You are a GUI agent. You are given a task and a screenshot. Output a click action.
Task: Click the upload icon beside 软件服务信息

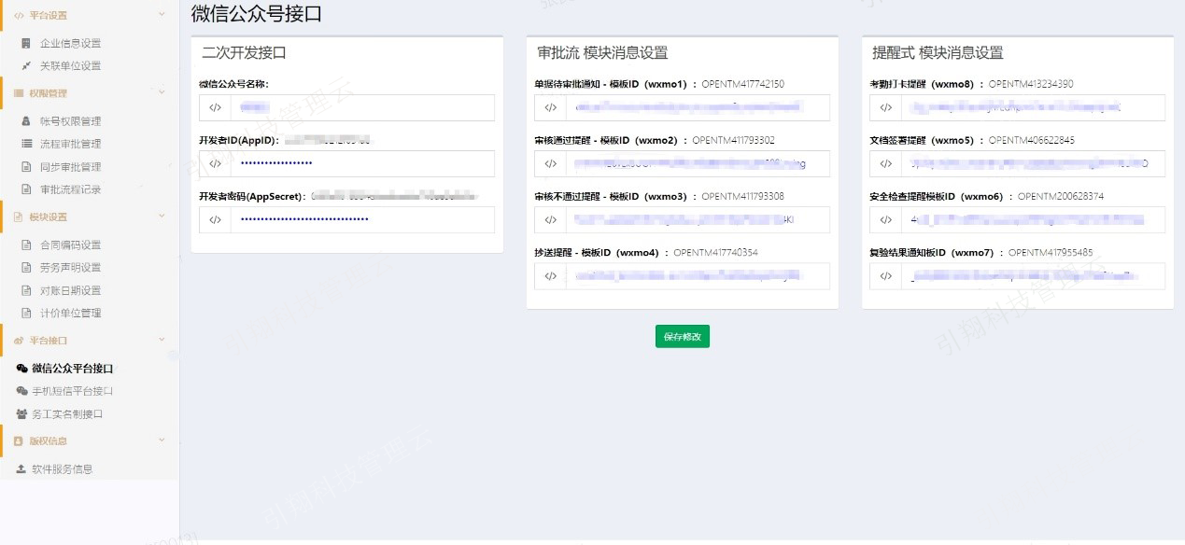(21, 468)
